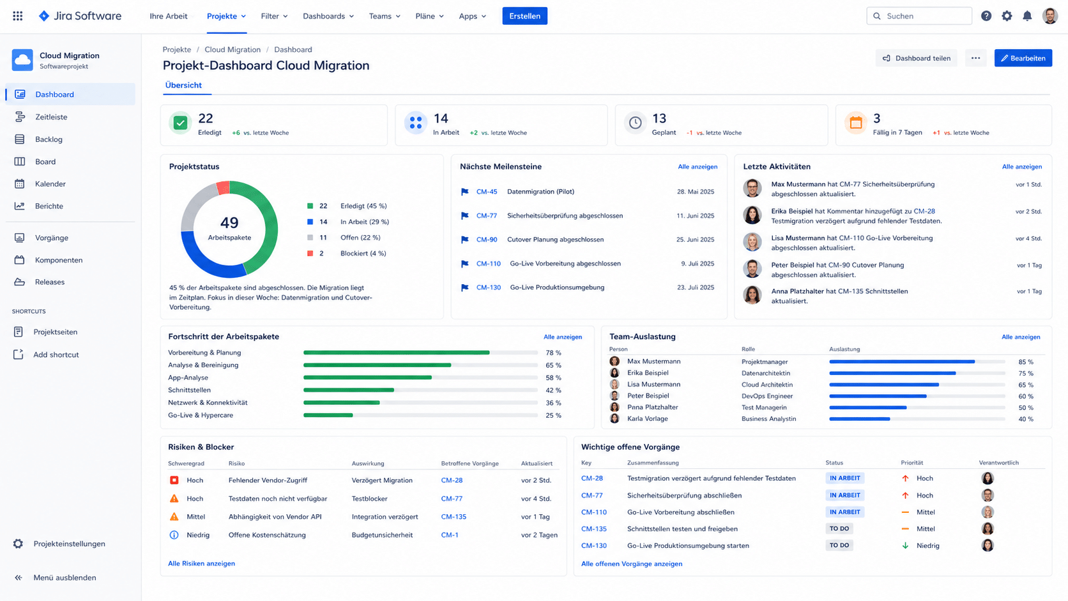Click the red severity icon for Fehlender Vendor-Zugriff
This screenshot has height=601, width=1068.
pos(174,480)
